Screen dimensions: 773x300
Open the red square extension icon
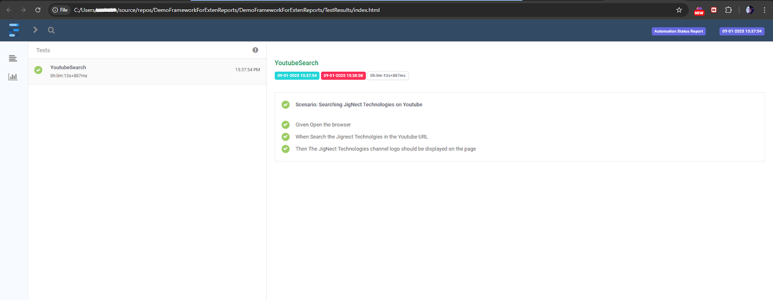[x=714, y=10]
